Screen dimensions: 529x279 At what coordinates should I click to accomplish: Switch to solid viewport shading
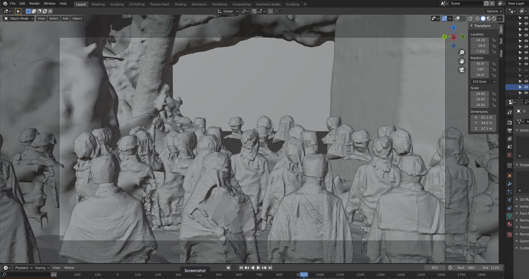(483, 19)
